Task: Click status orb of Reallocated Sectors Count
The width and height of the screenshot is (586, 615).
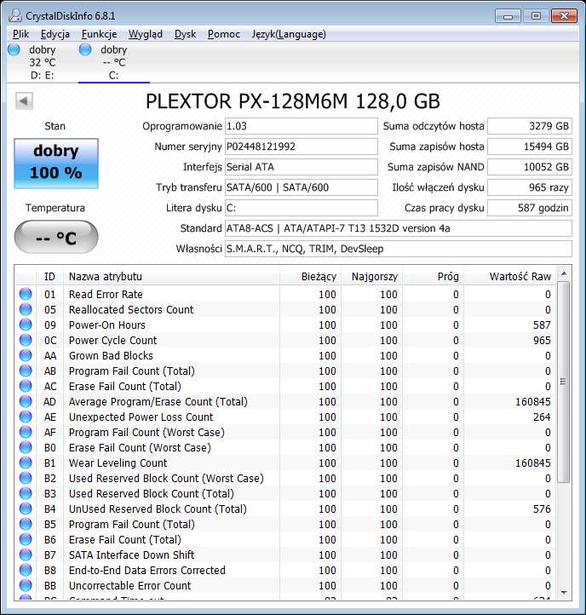Action: (26, 309)
